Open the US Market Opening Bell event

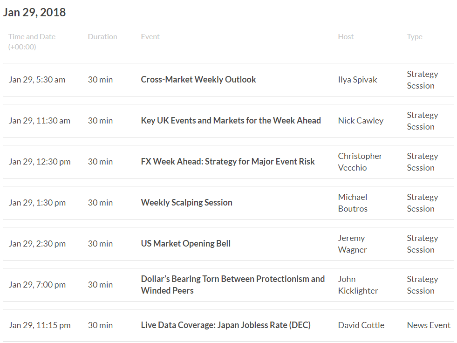point(186,244)
